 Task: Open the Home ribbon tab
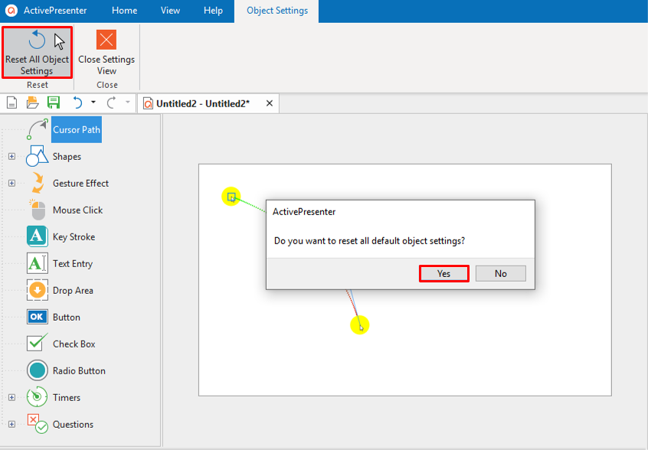click(124, 11)
